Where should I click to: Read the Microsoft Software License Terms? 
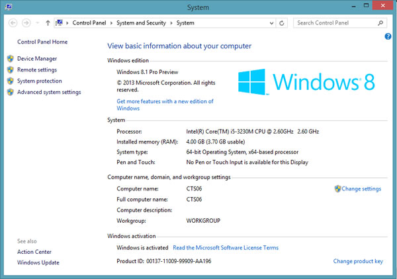pos(226,248)
